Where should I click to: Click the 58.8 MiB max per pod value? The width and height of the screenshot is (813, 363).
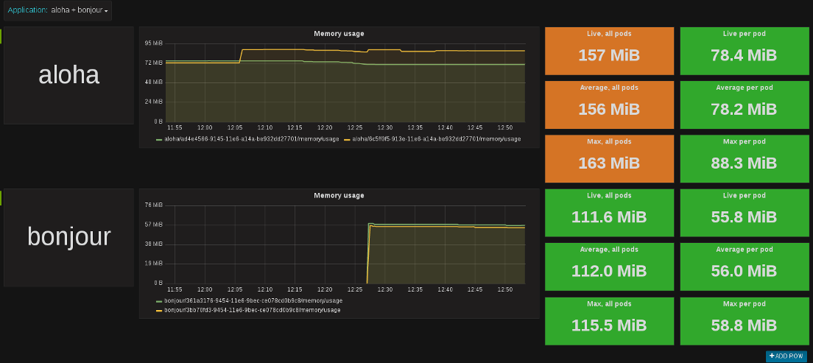point(744,325)
